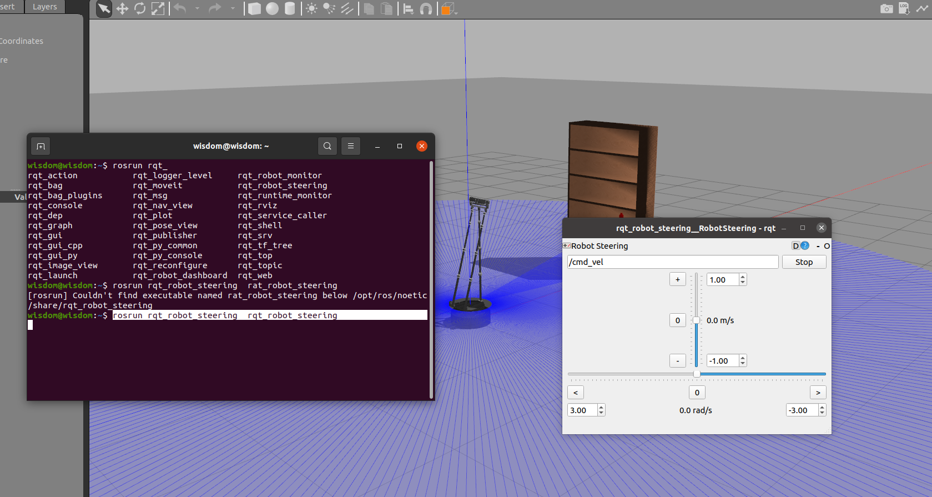The width and height of the screenshot is (932, 497).
Task: Add a directional light
Action: click(347, 8)
